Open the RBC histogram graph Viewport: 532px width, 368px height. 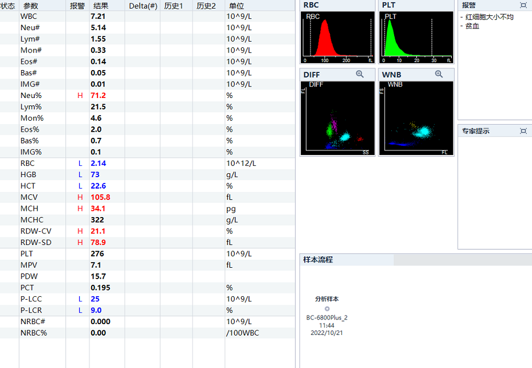(337, 37)
